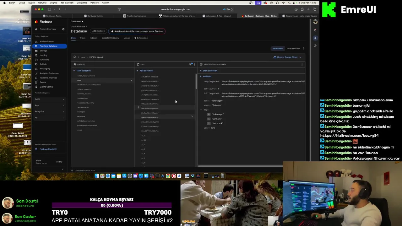Open the Indexes tab
402x226 pixels.
coord(94,38)
